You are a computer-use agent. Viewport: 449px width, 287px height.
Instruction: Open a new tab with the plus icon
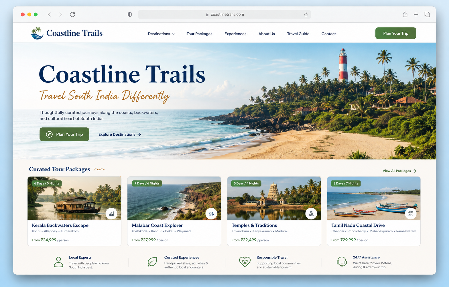tap(416, 14)
